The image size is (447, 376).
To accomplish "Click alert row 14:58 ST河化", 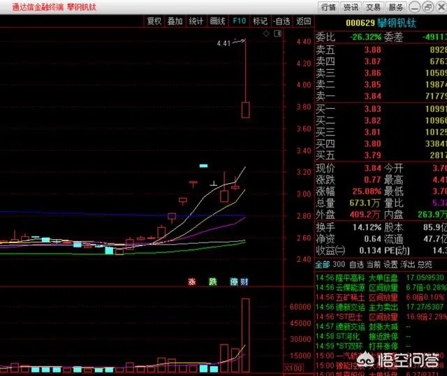I will (380, 336).
